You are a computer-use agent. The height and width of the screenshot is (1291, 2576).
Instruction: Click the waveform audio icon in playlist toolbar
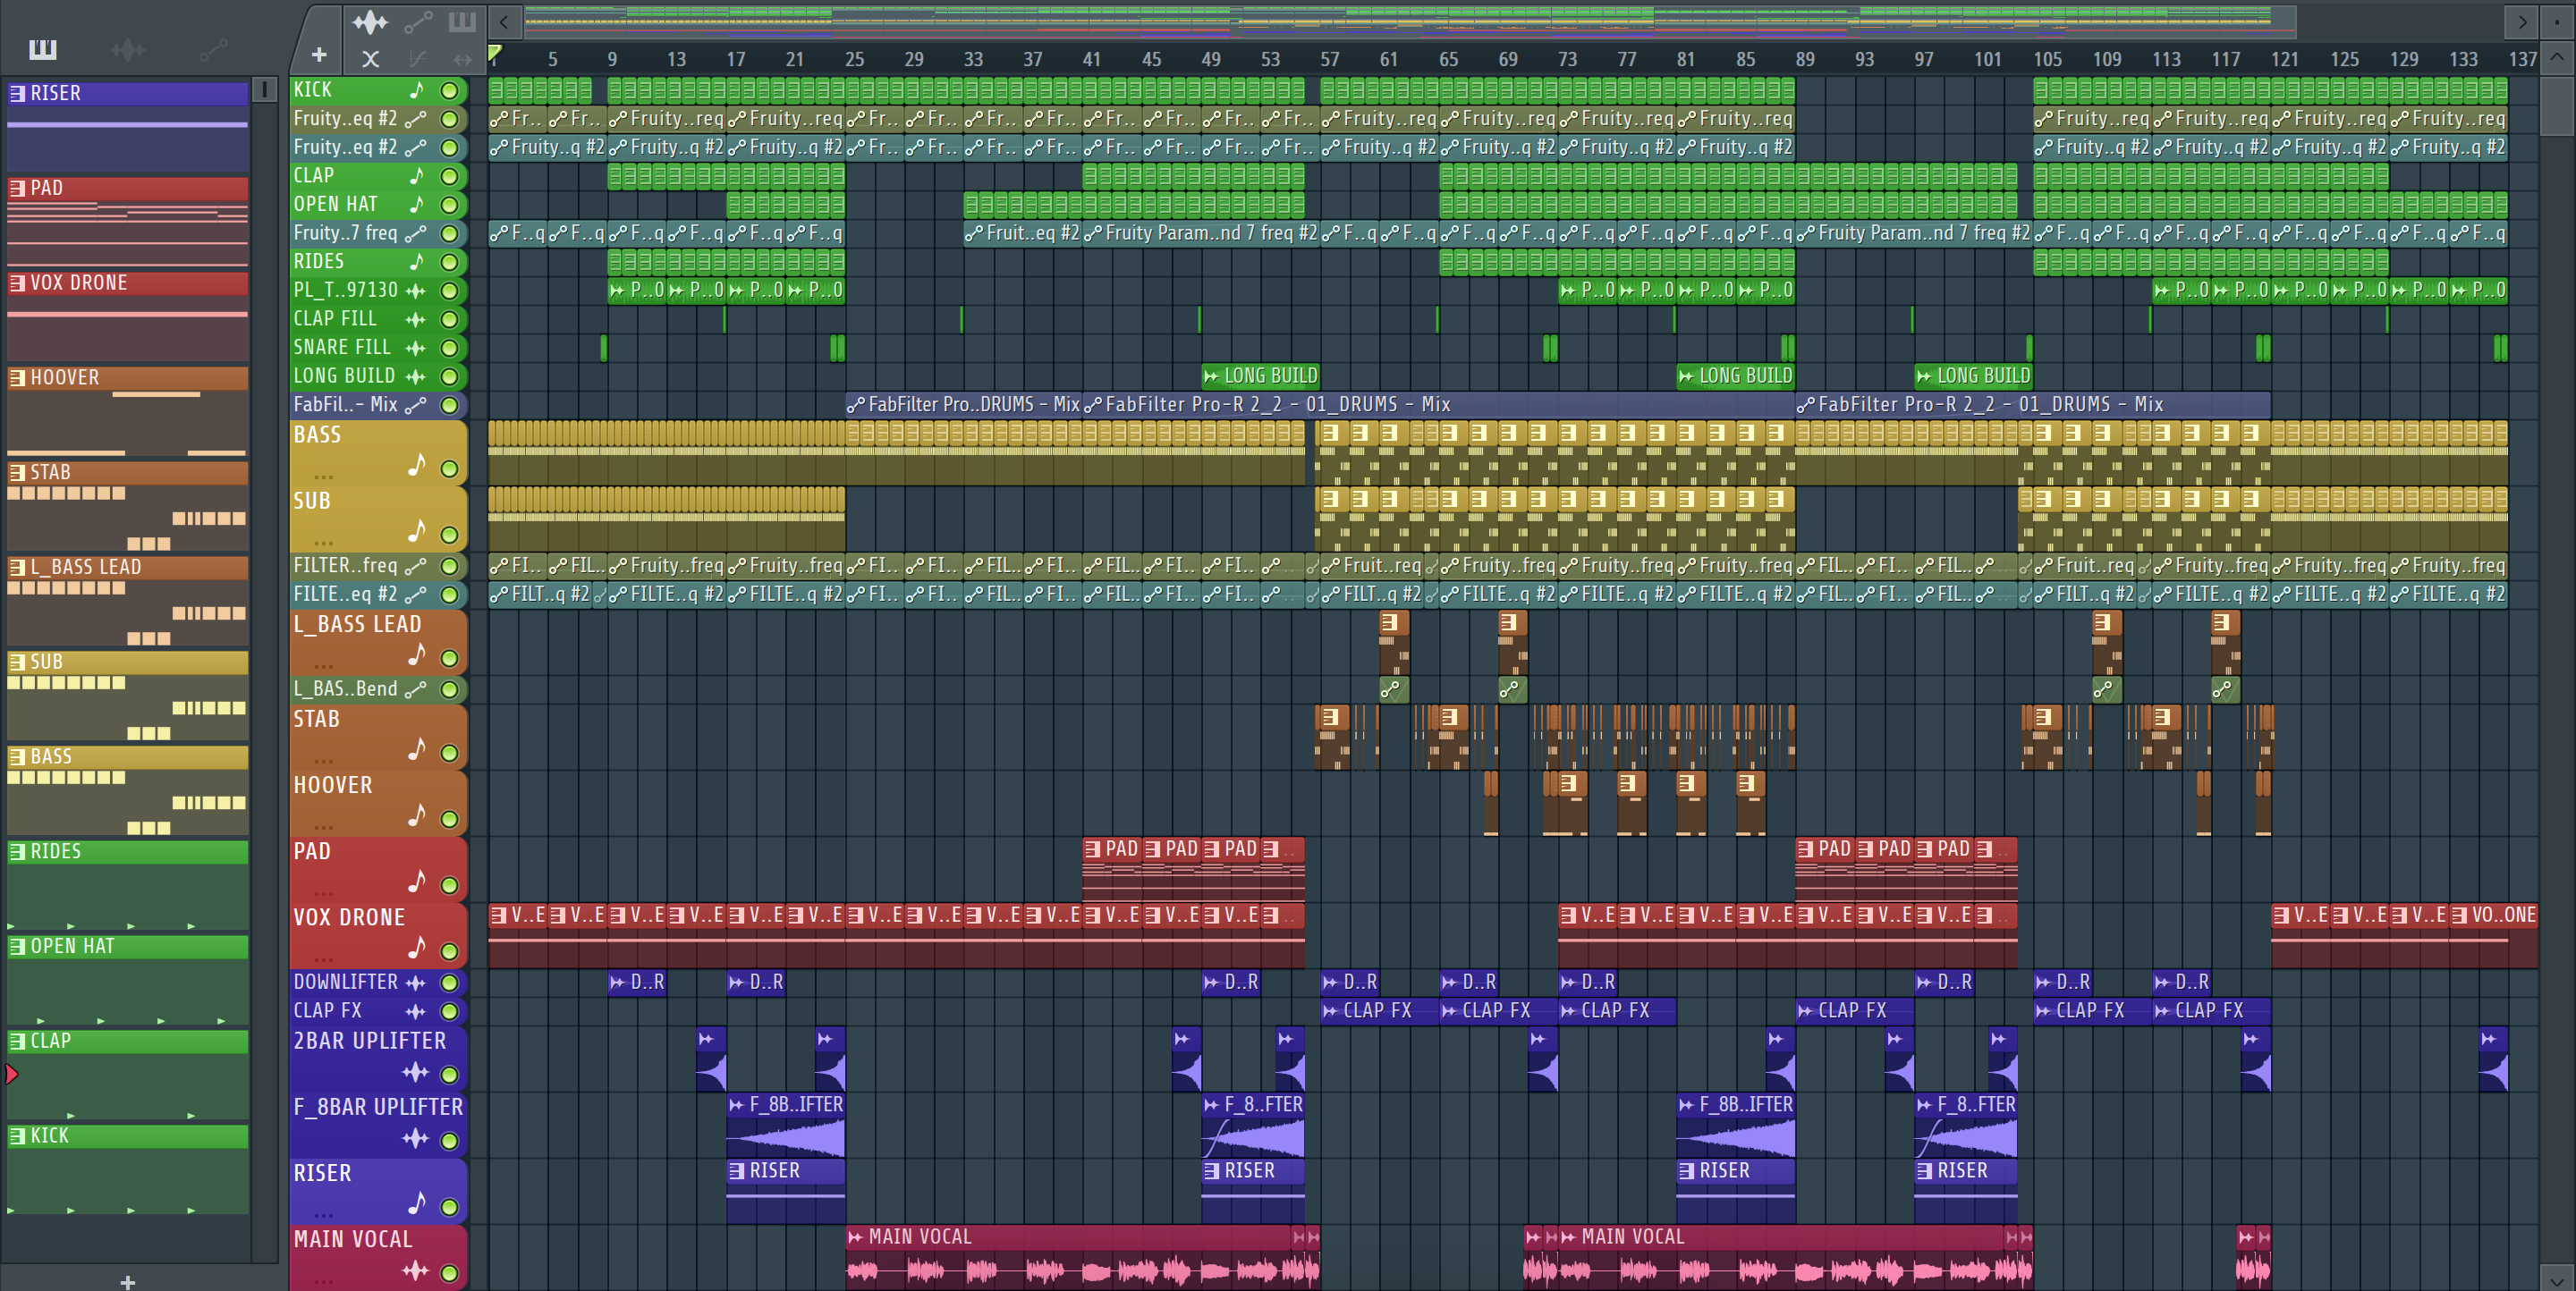coord(369,21)
